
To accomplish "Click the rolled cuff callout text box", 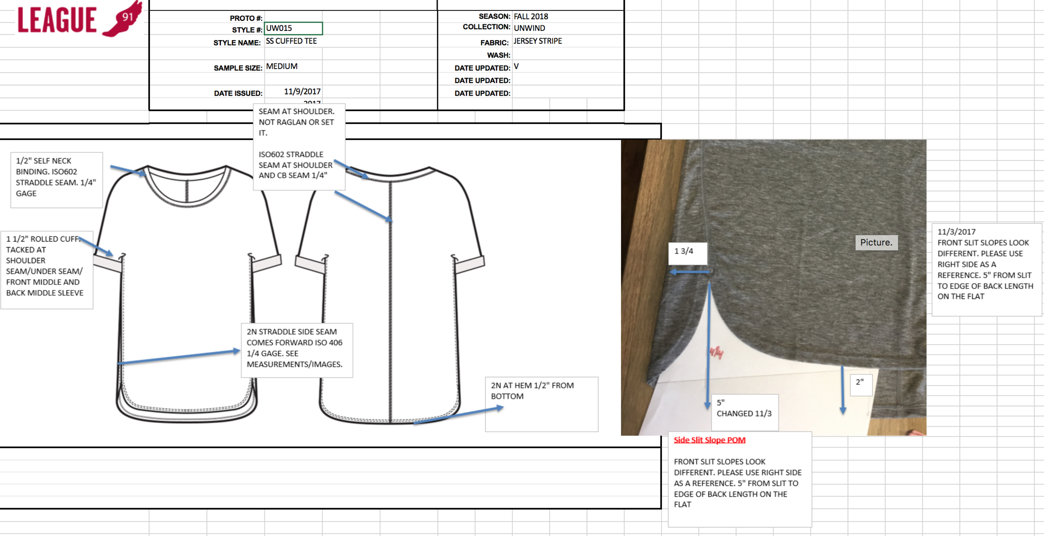I will point(46,269).
